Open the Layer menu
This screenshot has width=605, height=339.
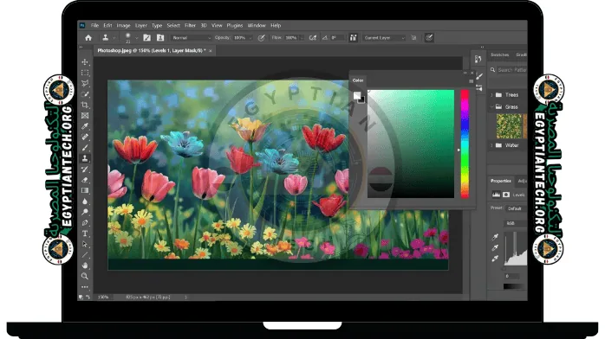(x=141, y=25)
